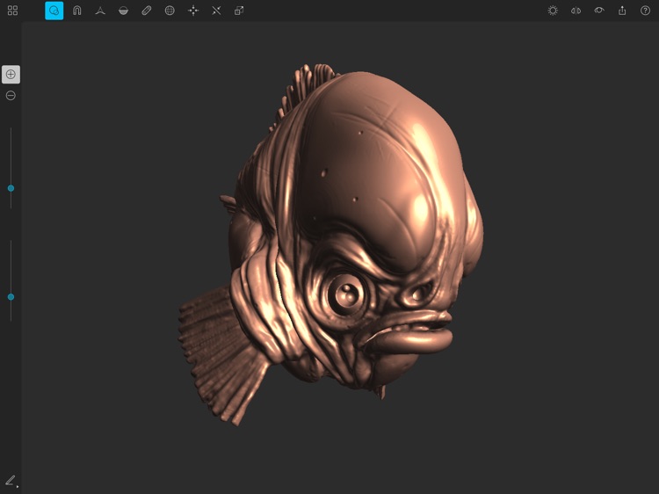The height and width of the screenshot is (494, 659).
Task: Choose the two-squares scale tool icon
Action: click(239, 11)
